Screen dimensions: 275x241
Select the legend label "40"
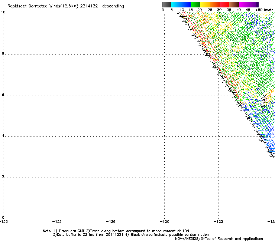tap(239, 10)
